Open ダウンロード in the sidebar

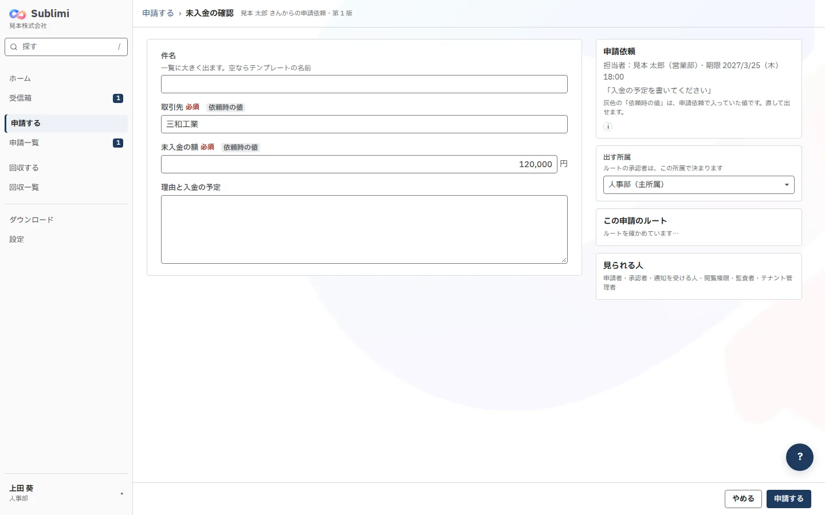click(66, 220)
